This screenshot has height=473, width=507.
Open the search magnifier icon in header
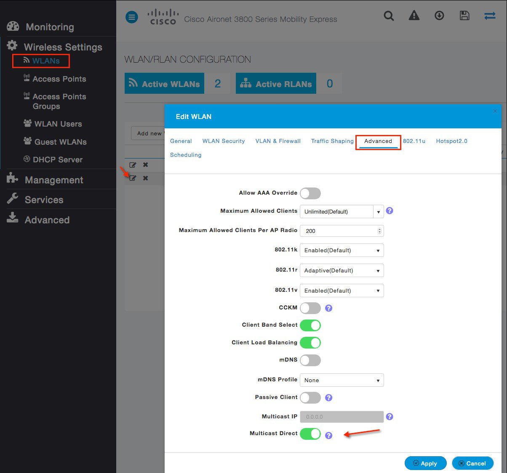[x=389, y=16]
